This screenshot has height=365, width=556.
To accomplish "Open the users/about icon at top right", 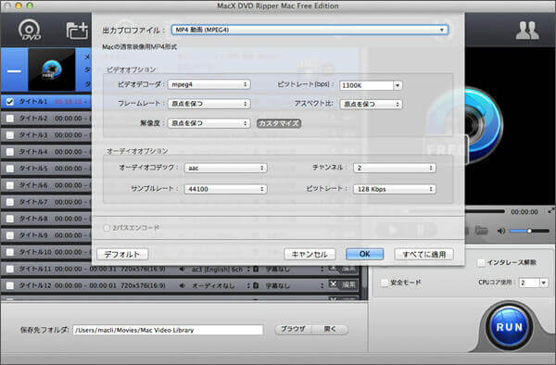I will 527,31.
